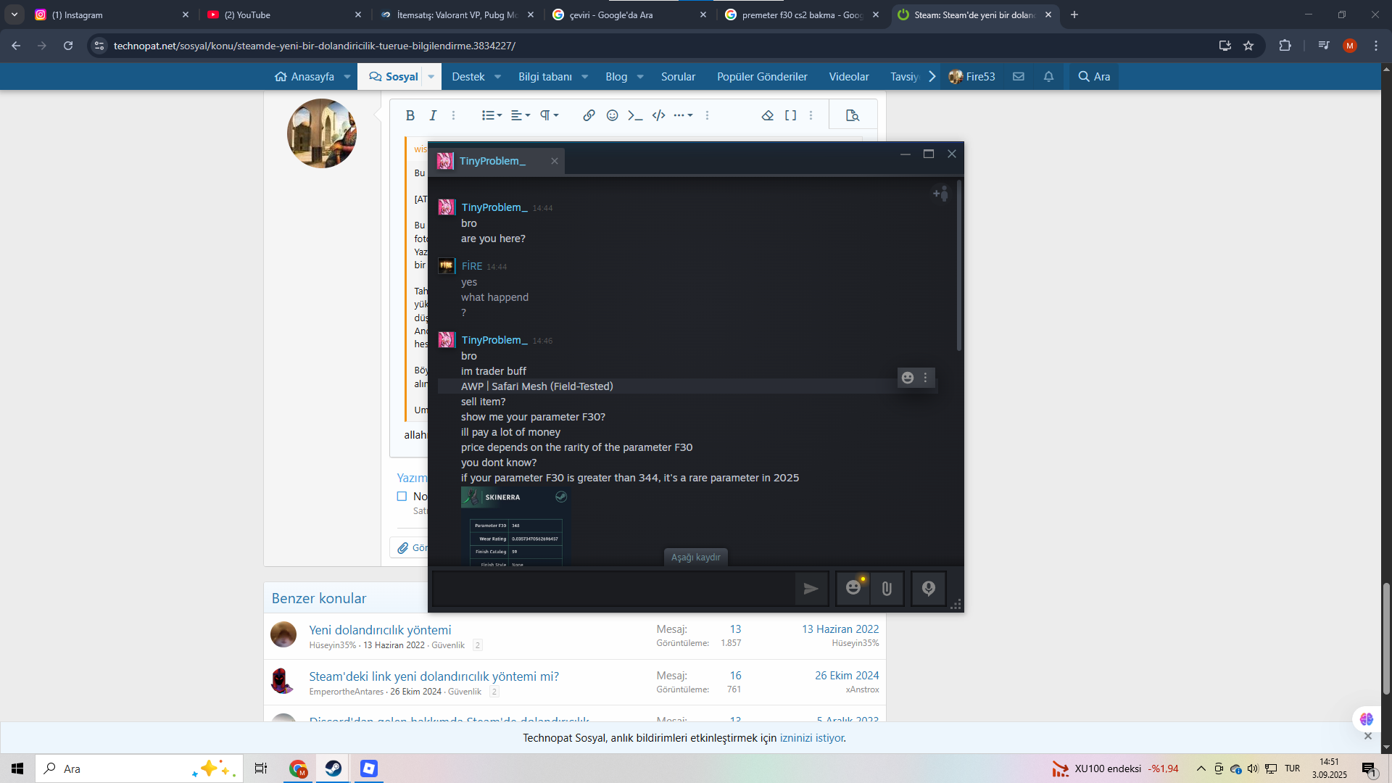
Task: Open the notifications bell icon
Action: 1048,76
